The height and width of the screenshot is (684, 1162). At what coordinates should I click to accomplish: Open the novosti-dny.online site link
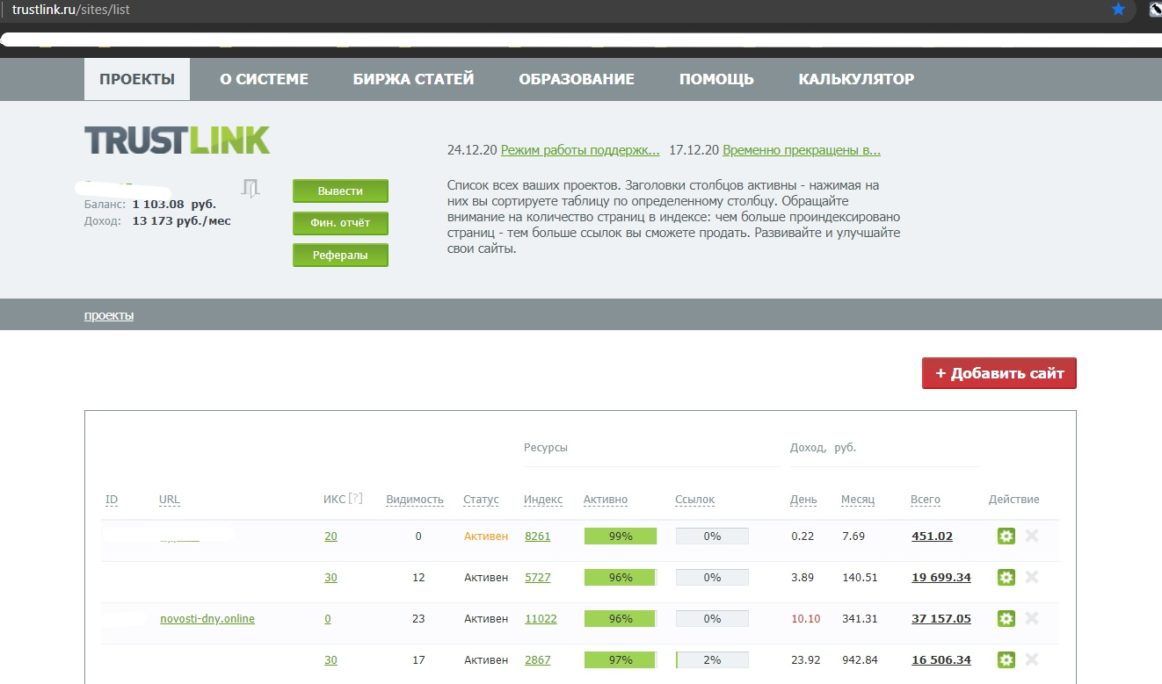[x=207, y=619]
